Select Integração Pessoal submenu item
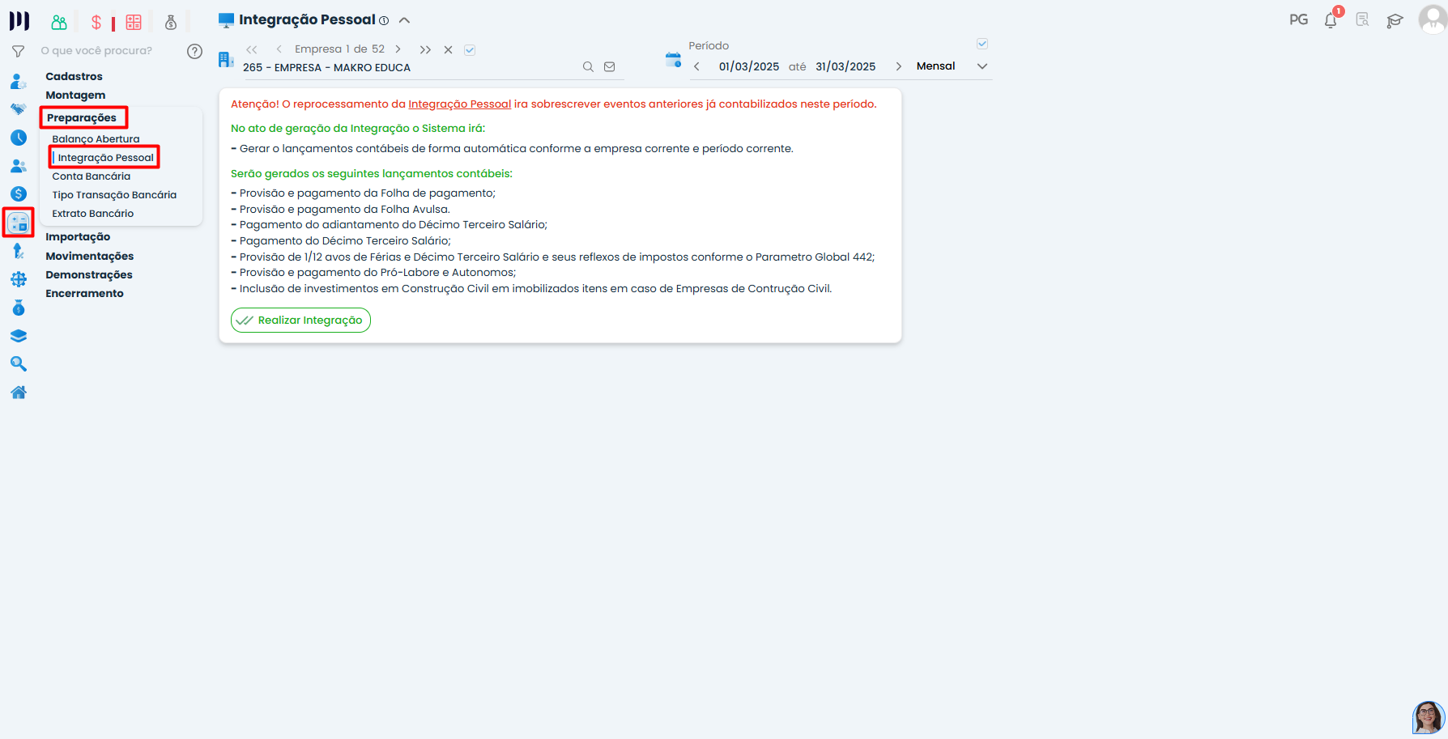The image size is (1448, 739). [105, 158]
